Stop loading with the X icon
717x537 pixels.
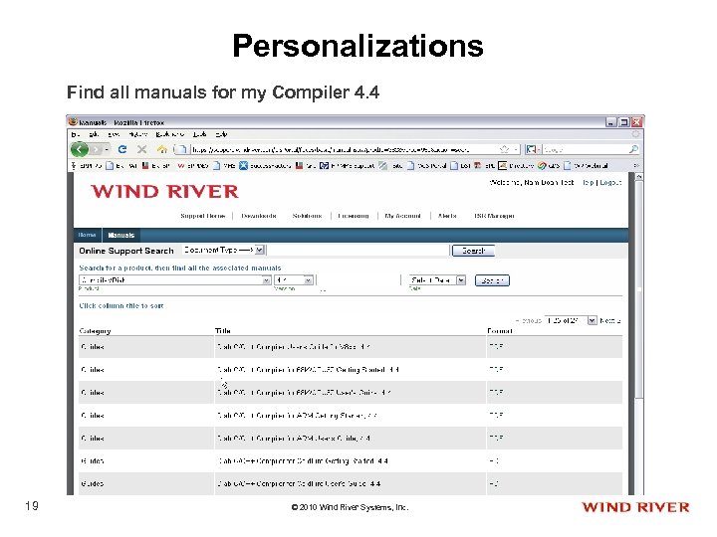click(x=141, y=149)
